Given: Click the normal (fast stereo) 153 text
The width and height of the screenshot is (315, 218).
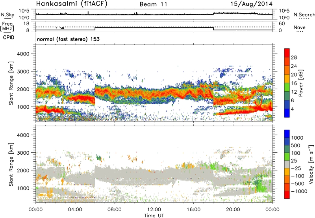Looking at the screenshot, I should pyautogui.click(x=68, y=39).
